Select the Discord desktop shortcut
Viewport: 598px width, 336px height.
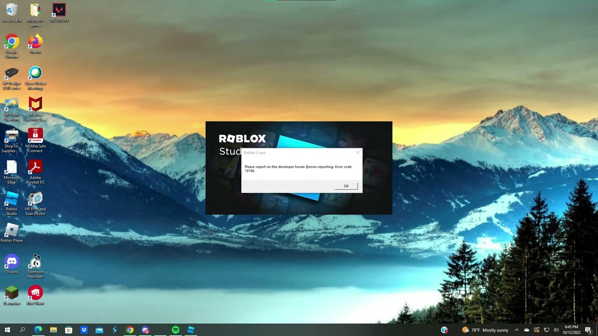(12, 264)
